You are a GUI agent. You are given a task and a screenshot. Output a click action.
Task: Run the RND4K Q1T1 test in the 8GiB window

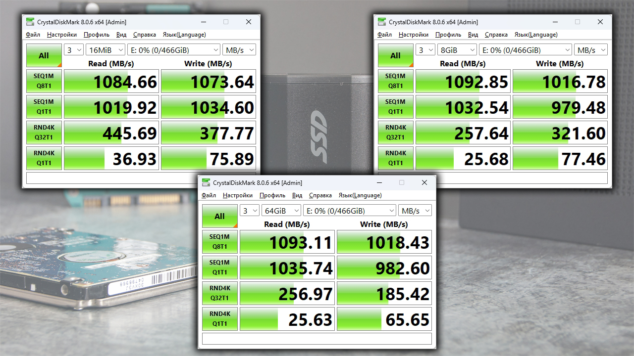pos(396,158)
